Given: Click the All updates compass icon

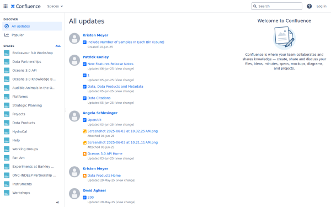Looking at the screenshot, I should coord(7,26).
